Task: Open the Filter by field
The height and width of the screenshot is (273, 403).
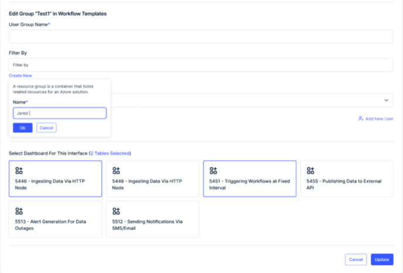Action: pyautogui.click(x=201, y=65)
